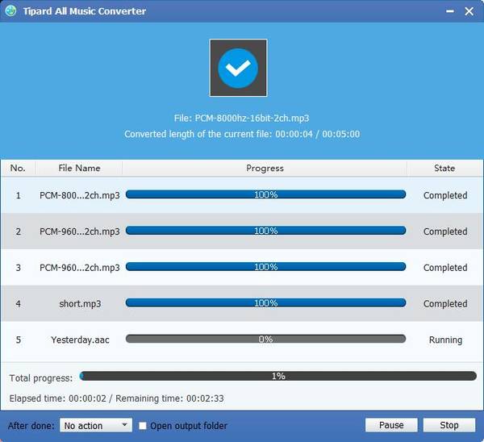This screenshot has height=442, width=484.
Task: Click the Running state of Yesterday.aac
Action: click(445, 340)
